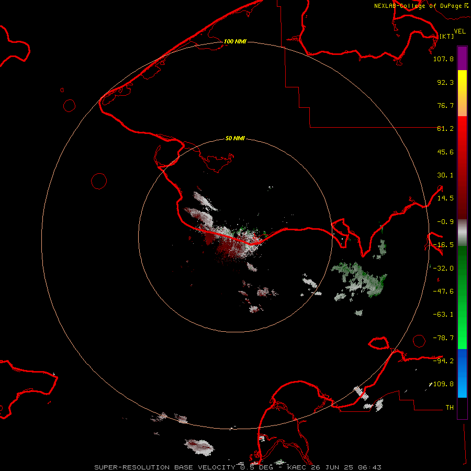Click the yellow-orange segment of color bar
This screenshot has height=471, width=471.
[x=462, y=93]
